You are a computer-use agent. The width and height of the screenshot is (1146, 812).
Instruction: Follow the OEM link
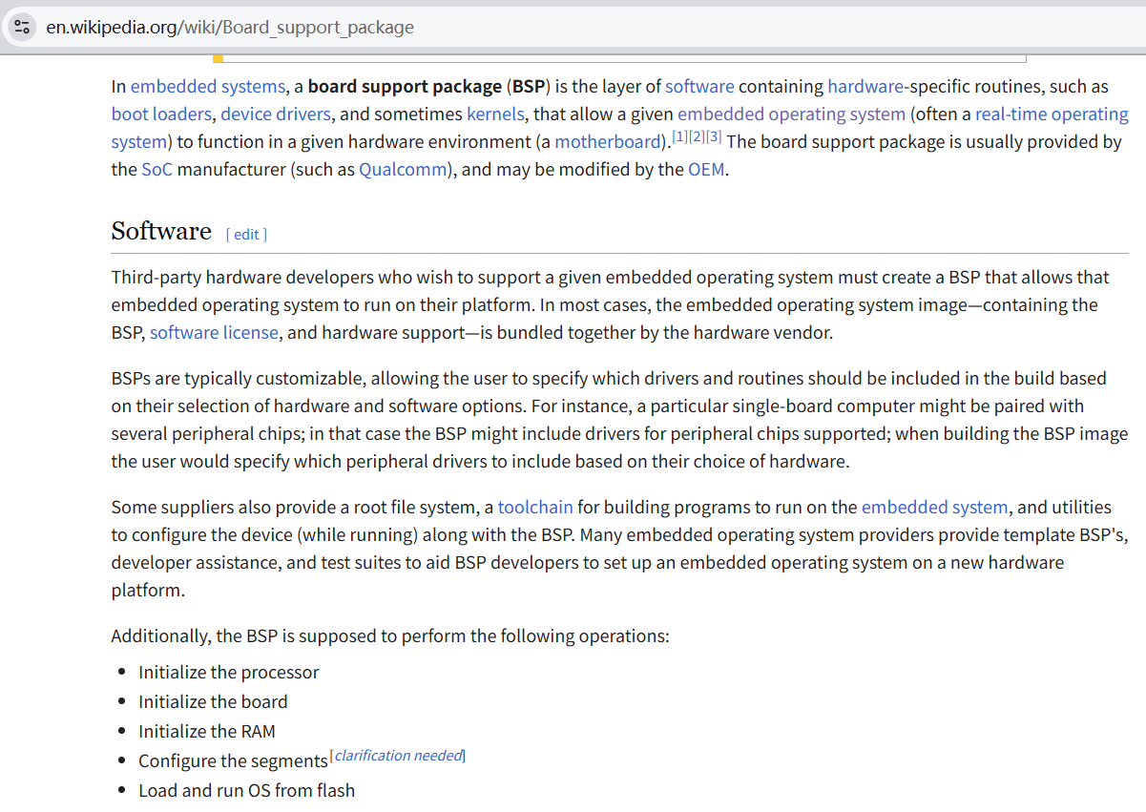[706, 170]
